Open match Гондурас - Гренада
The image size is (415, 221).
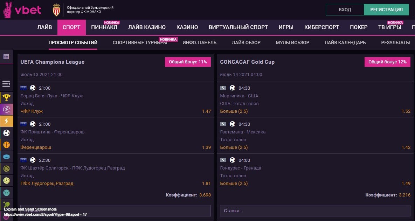(x=241, y=168)
